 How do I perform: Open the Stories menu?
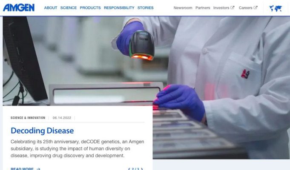tap(145, 8)
